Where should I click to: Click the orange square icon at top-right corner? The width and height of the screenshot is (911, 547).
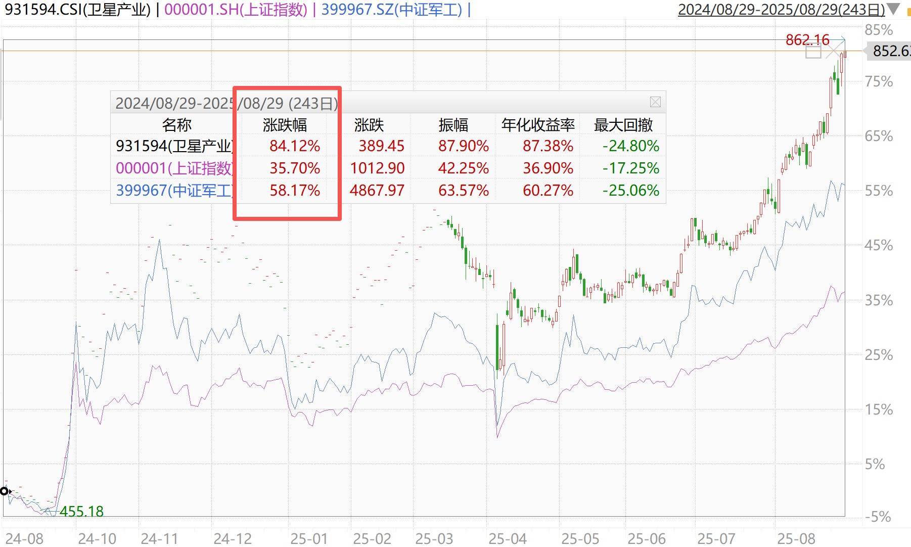click(908, 10)
